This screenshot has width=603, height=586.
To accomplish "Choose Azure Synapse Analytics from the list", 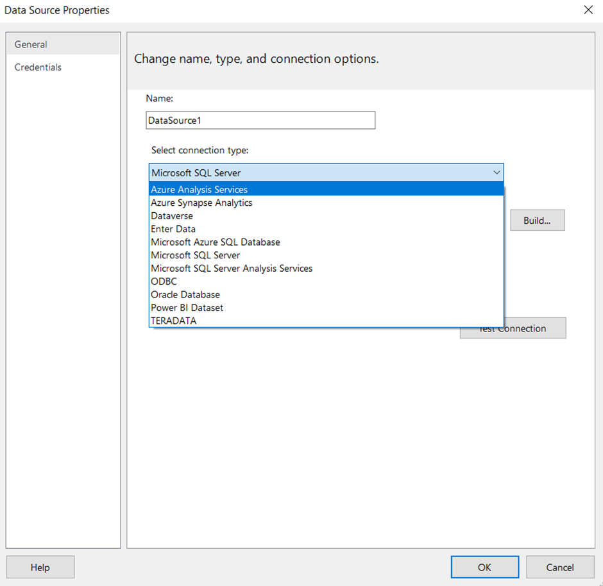I will click(x=326, y=203).
